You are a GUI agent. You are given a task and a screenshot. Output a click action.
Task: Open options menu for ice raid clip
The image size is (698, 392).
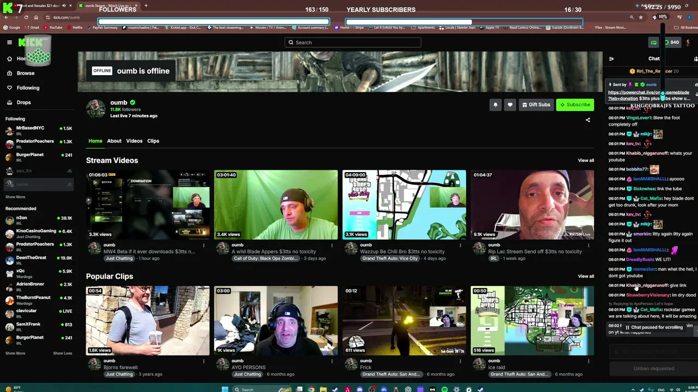click(x=588, y=361)
